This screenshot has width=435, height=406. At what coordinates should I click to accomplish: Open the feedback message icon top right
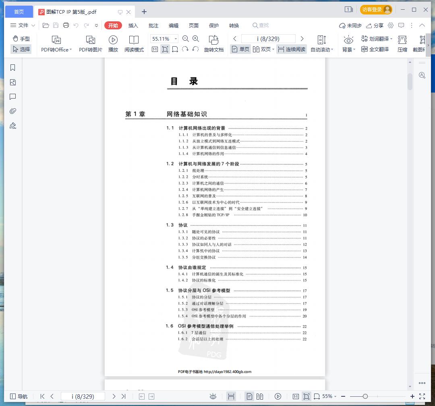coord(401,25)
